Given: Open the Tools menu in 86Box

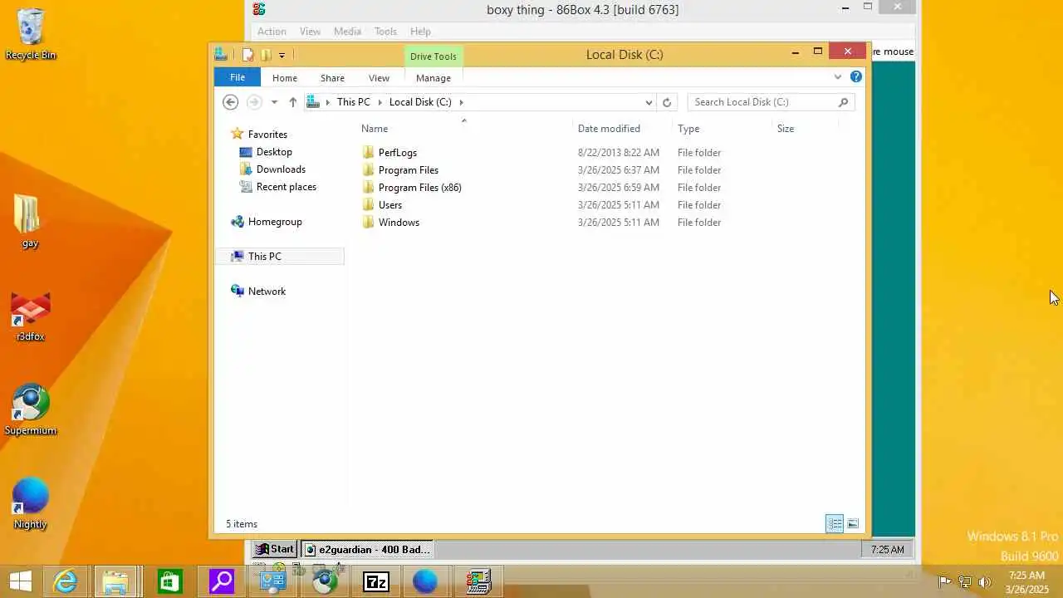Looking at the screenshot, I should 385,31.
